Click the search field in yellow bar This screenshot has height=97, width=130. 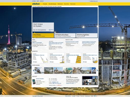pyautogui.click(x=91, y=4)
